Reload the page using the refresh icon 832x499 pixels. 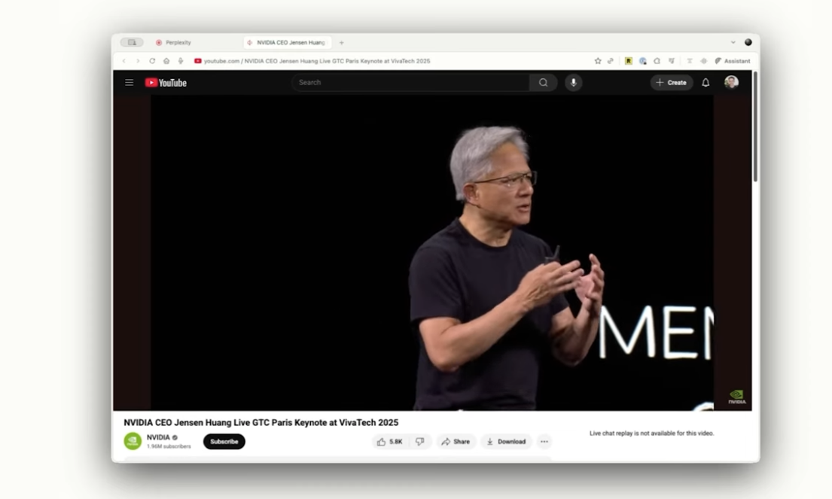(152, 61)
